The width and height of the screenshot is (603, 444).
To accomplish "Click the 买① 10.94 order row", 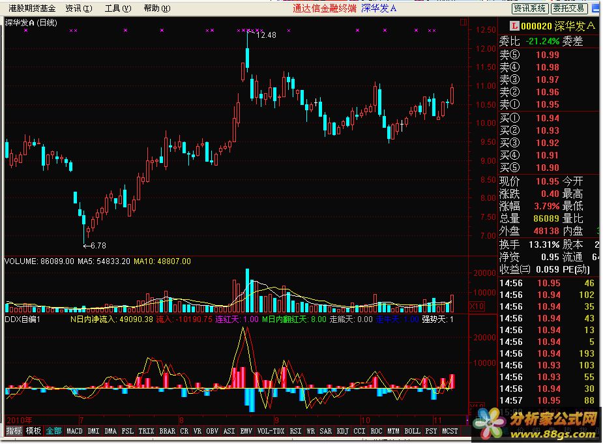I will pos(529,118).
